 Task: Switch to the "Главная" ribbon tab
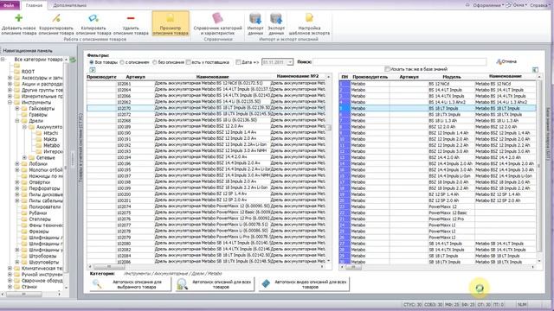tap(34, 5)
